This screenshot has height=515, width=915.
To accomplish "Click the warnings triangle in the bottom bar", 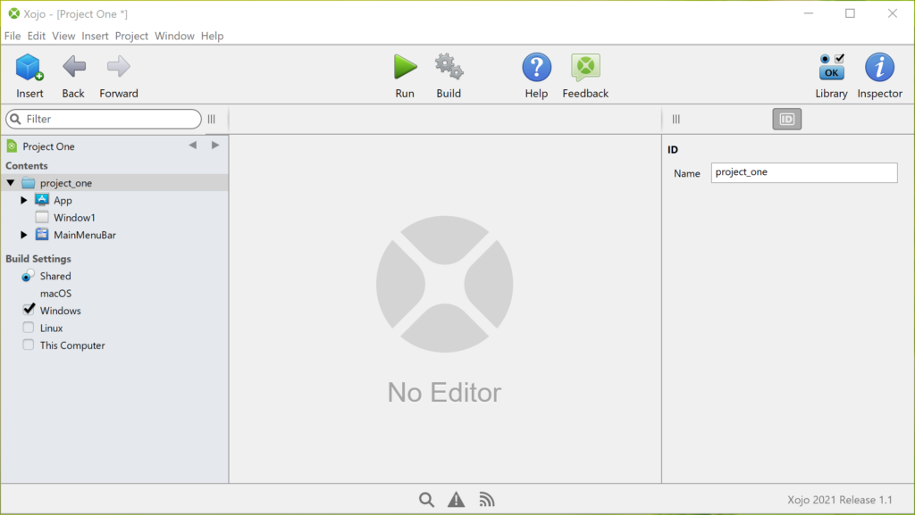I will pos(456,499).
